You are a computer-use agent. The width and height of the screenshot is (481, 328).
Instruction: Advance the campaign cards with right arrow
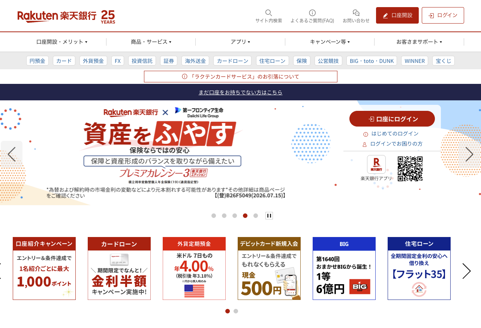pos(466,271)
